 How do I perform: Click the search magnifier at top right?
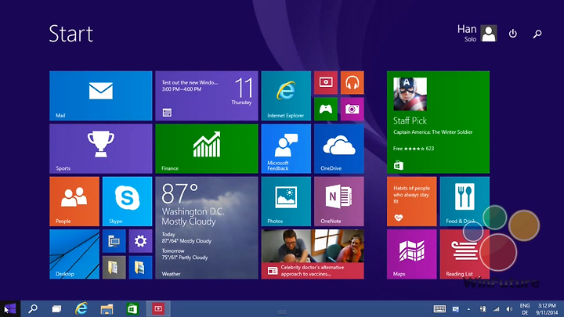[537, 34]
